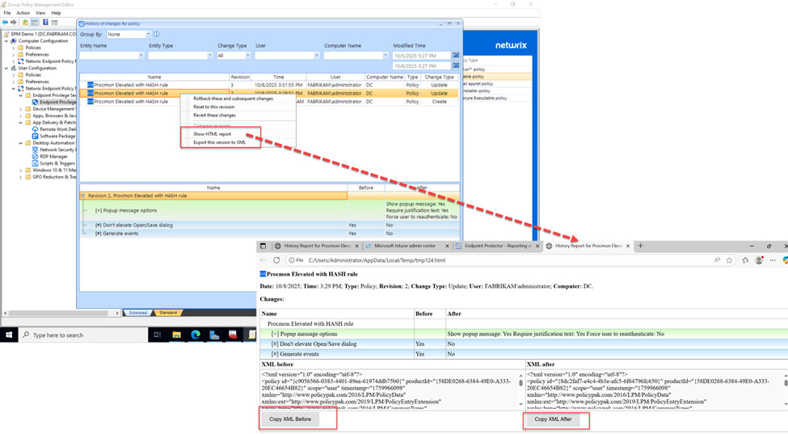Screen dimensions: 788x434
Task: Open the Change Type filter dropdown
Action: (247, 56)
